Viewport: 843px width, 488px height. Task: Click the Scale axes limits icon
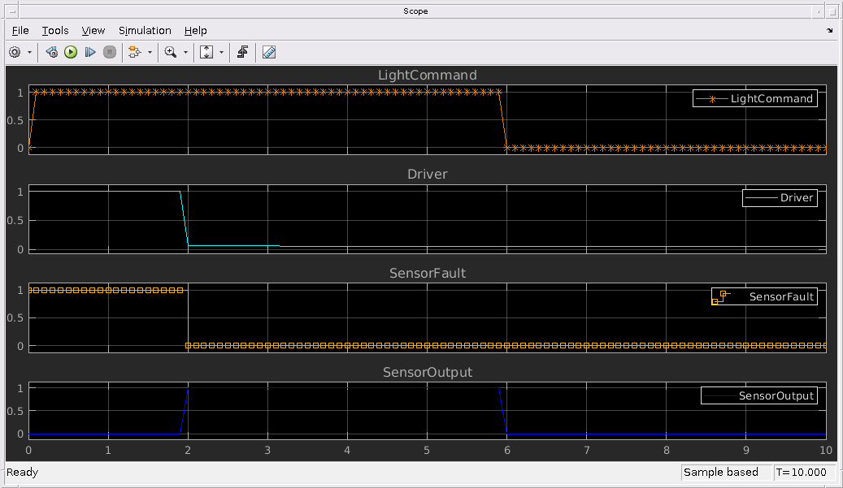click(x=206, y=52)
